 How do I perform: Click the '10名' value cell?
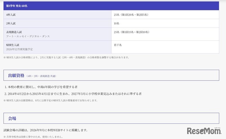tap(165, 23)
